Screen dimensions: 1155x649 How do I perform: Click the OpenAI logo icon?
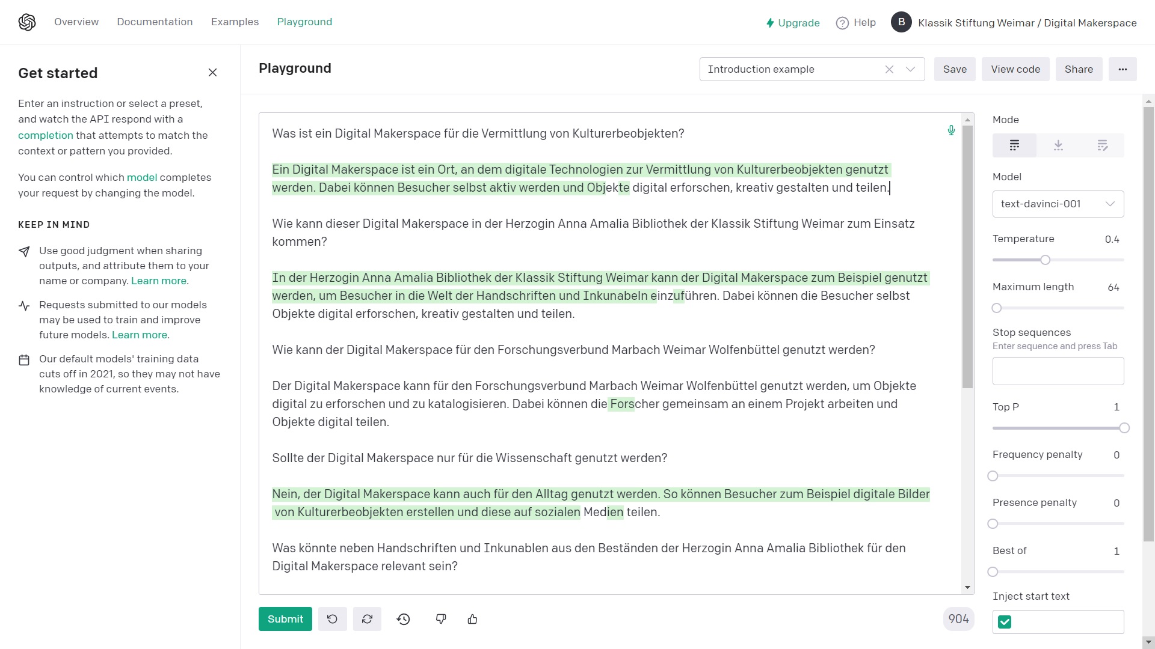[27, 22]
